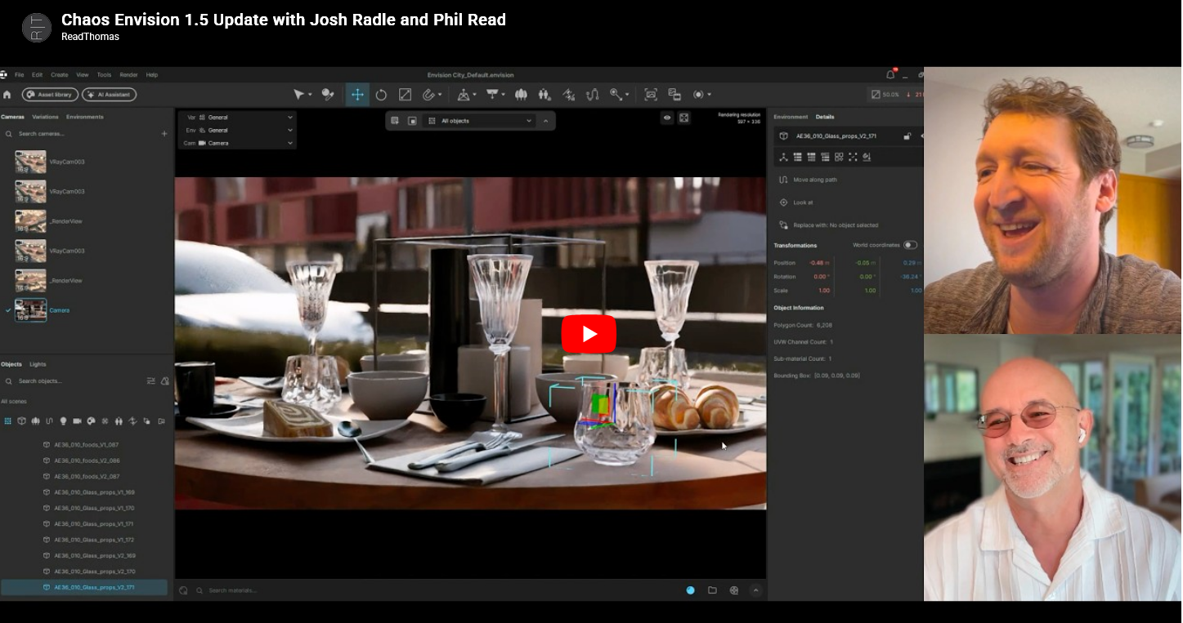Collapse the selection filter bar chevron

coord(545,121)
